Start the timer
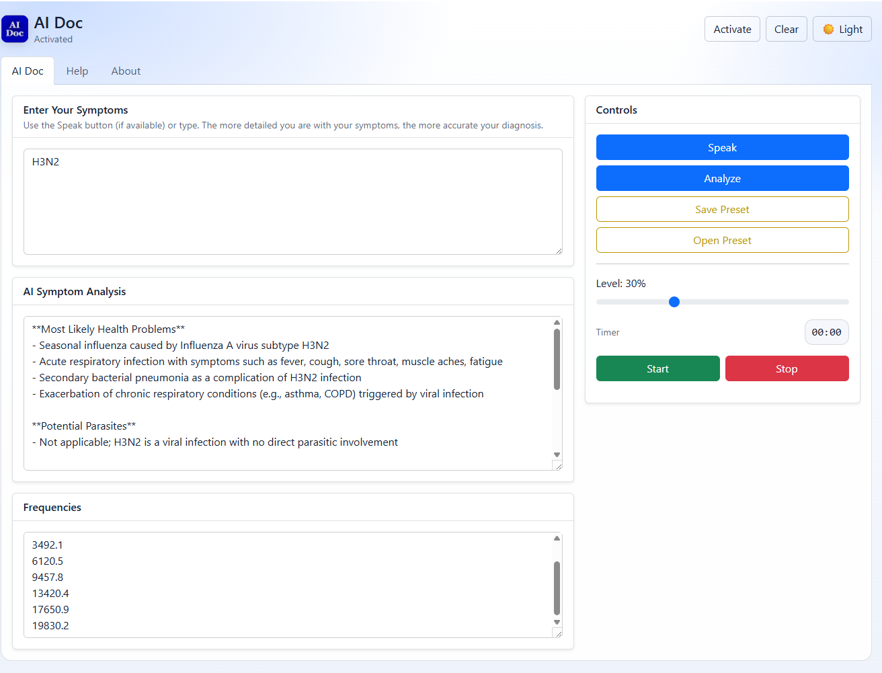The width and height of the screenshot is (882, 673). [657, 368]
